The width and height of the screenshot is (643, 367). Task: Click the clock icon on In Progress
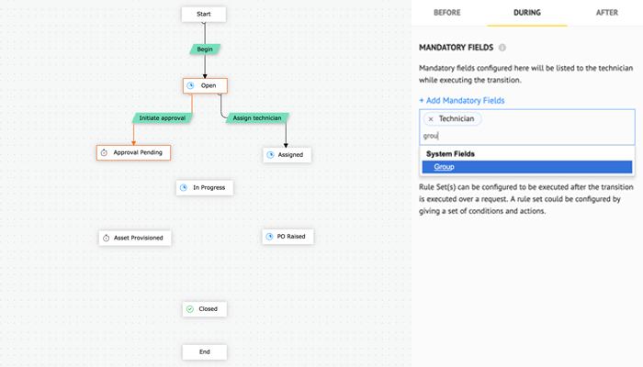[184, 187]
